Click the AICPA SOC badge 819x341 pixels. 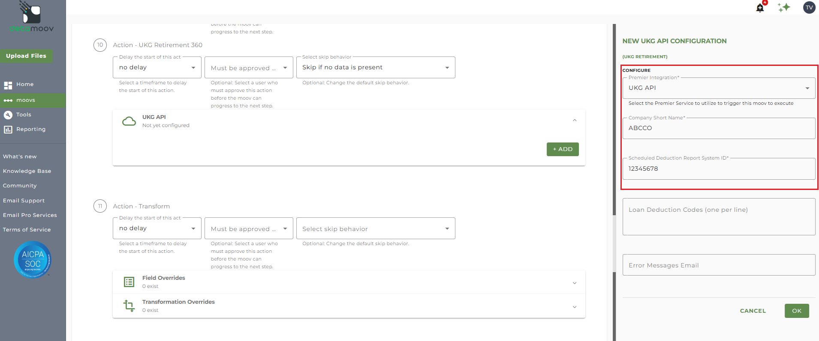[x=33, y=260]
